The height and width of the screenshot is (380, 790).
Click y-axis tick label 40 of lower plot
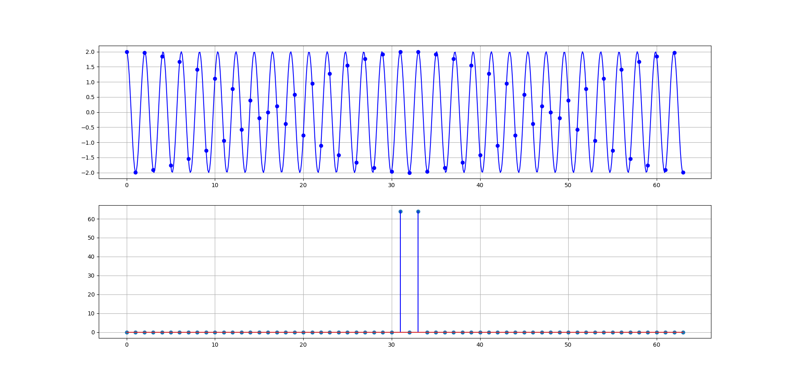pos(91,257)
